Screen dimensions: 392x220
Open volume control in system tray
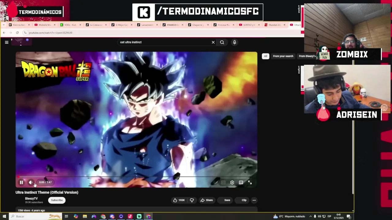point(319,216)
